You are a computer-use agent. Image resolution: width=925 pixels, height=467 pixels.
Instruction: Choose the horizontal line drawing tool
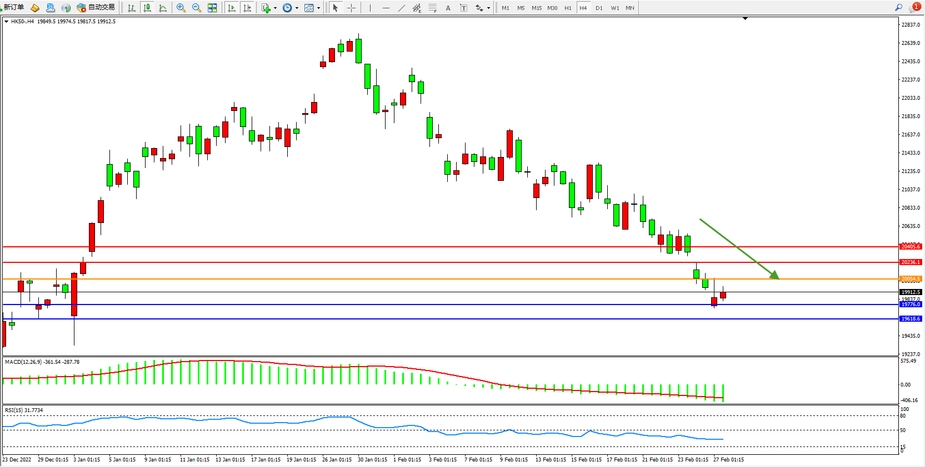386,8
